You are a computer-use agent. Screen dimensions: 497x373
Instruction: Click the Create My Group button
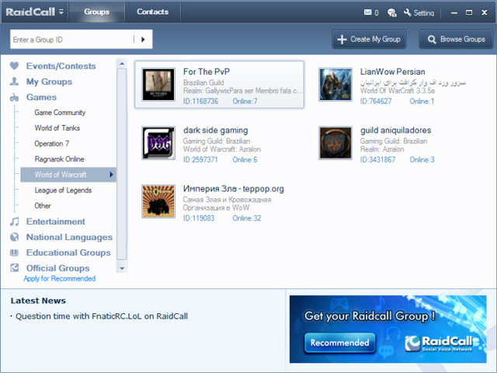click(x=369, y=40)
